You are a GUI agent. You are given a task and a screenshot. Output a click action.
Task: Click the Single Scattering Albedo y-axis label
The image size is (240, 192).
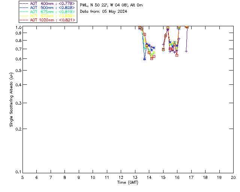(x=11, y=99)
